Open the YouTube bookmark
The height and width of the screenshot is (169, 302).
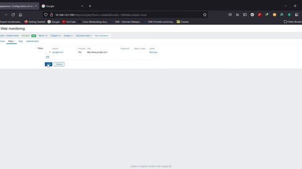(69, 22)
